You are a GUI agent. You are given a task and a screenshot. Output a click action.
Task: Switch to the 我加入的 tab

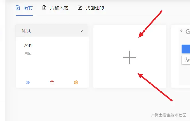[55, 8]
